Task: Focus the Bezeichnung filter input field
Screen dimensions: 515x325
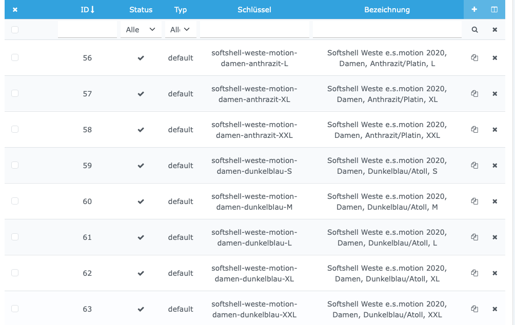Action: (387, 30)
